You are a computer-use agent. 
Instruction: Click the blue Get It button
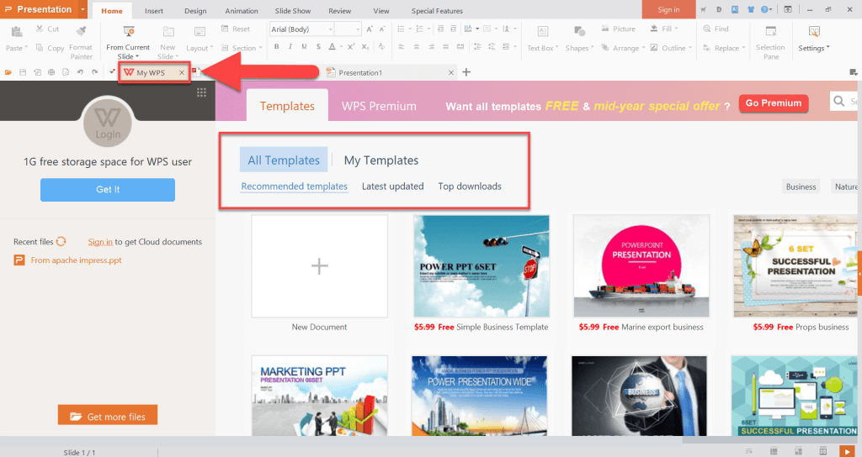pos(108,189)
